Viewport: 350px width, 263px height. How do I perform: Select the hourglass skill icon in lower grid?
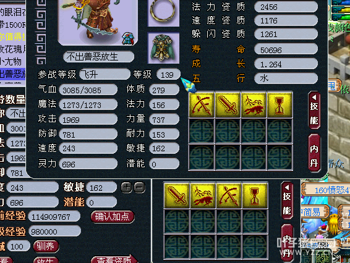point(255,196)
